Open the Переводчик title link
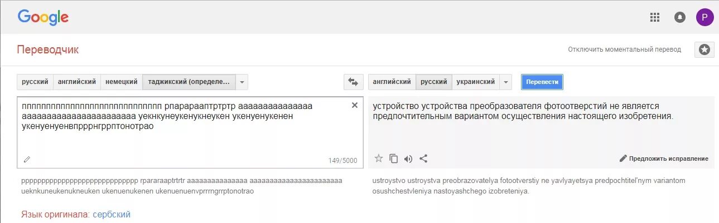Image resolution: width=719 pixels, height=223 pixels. tap(48, 49)
